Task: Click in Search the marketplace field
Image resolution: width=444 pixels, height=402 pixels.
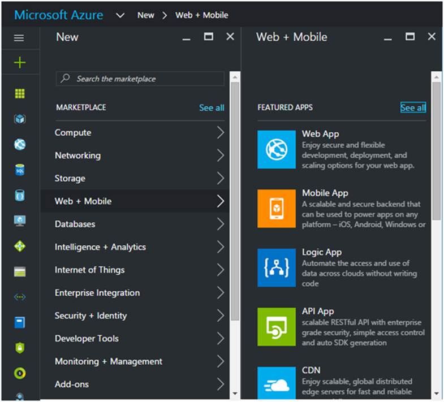Action: (x=140, y=79)
